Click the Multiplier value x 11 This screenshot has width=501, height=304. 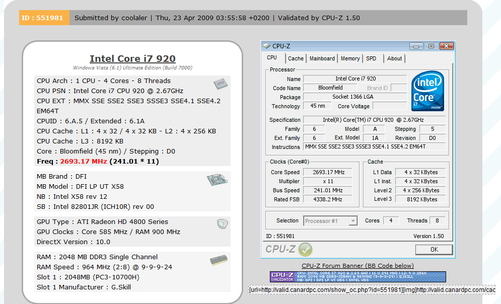[x=328, y=181]
